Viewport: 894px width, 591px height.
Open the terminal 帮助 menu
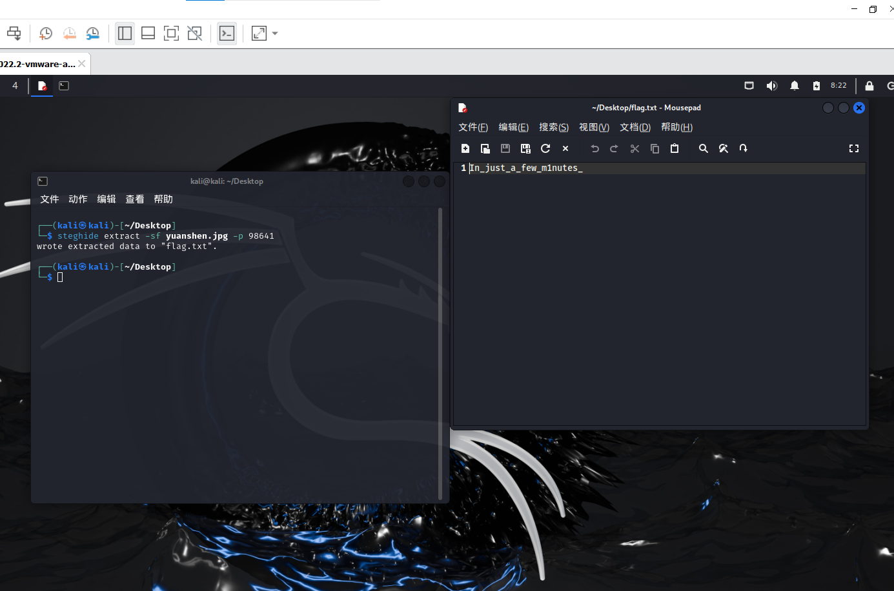[x=163, y=199]
